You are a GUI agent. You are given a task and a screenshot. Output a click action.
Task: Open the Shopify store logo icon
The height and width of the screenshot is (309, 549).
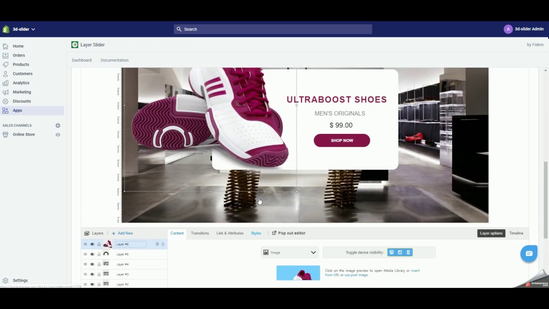6,29
